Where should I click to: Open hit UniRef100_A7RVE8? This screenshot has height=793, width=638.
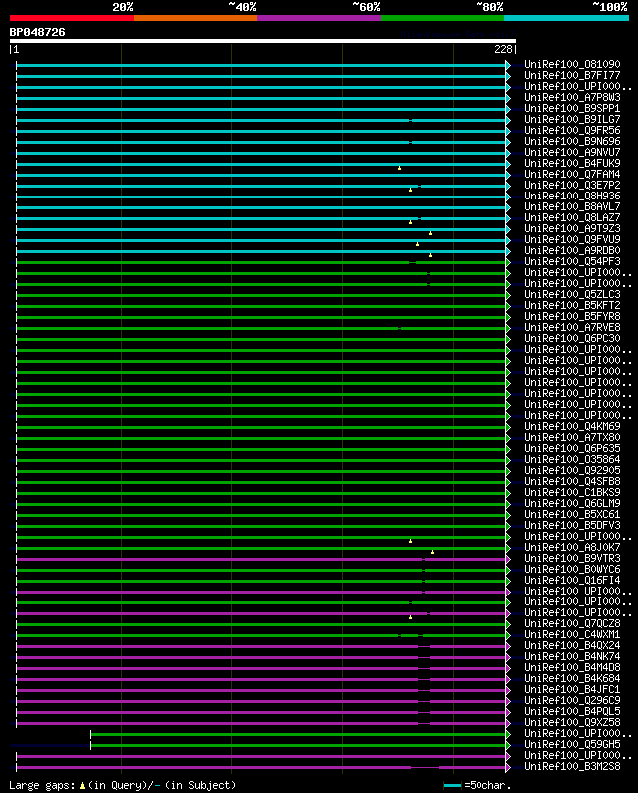[572, 328]
